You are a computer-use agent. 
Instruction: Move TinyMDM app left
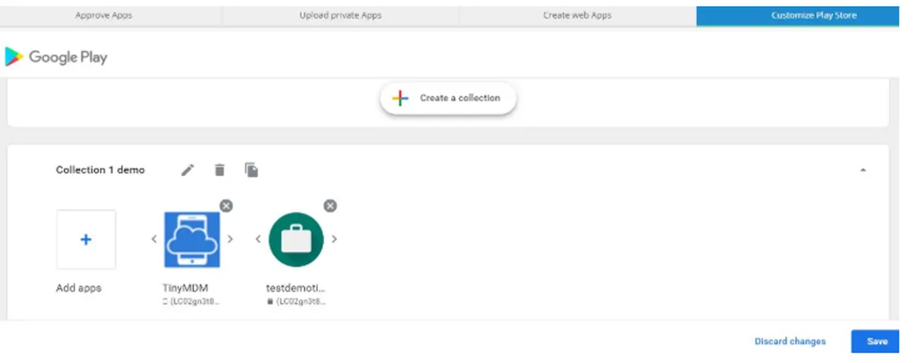point(154,239)
